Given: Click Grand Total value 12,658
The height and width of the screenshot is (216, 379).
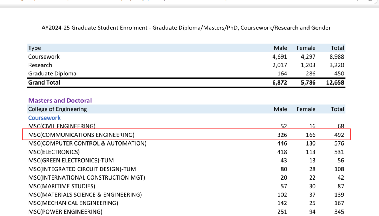Looking at the screenshot, I should (x=335, y=83).
